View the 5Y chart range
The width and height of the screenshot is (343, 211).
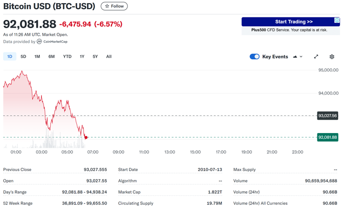click(95, 57)
